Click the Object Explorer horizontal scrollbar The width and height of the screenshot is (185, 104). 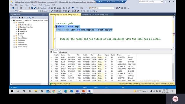tap(26, 84)
